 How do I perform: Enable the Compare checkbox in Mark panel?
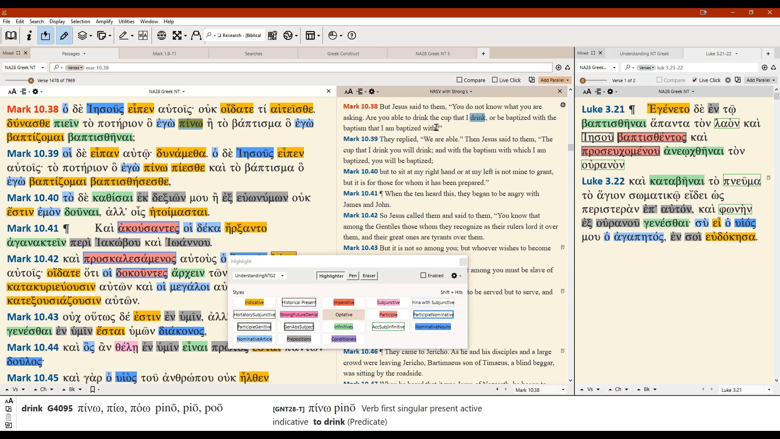[459, 80]
